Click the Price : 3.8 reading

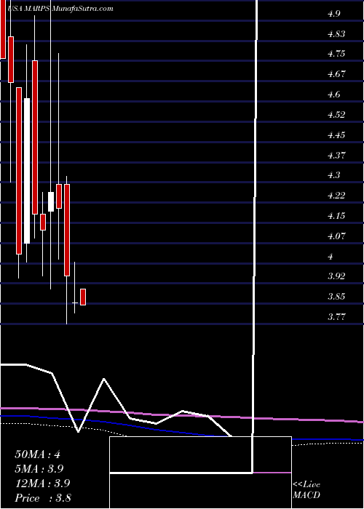pyautogui.click(x=43, y=498)
